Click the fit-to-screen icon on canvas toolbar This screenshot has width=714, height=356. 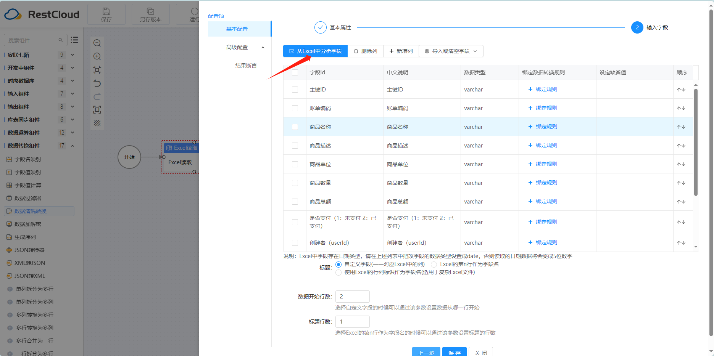tap(97, 110)
